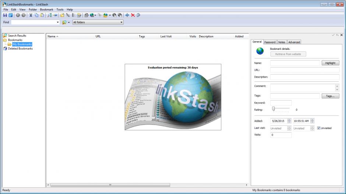Click the Added time spinner
The width and height of the screenshot is (346, 194).
(312, 121)
